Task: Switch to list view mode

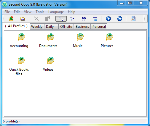Action: pos(84,19)
